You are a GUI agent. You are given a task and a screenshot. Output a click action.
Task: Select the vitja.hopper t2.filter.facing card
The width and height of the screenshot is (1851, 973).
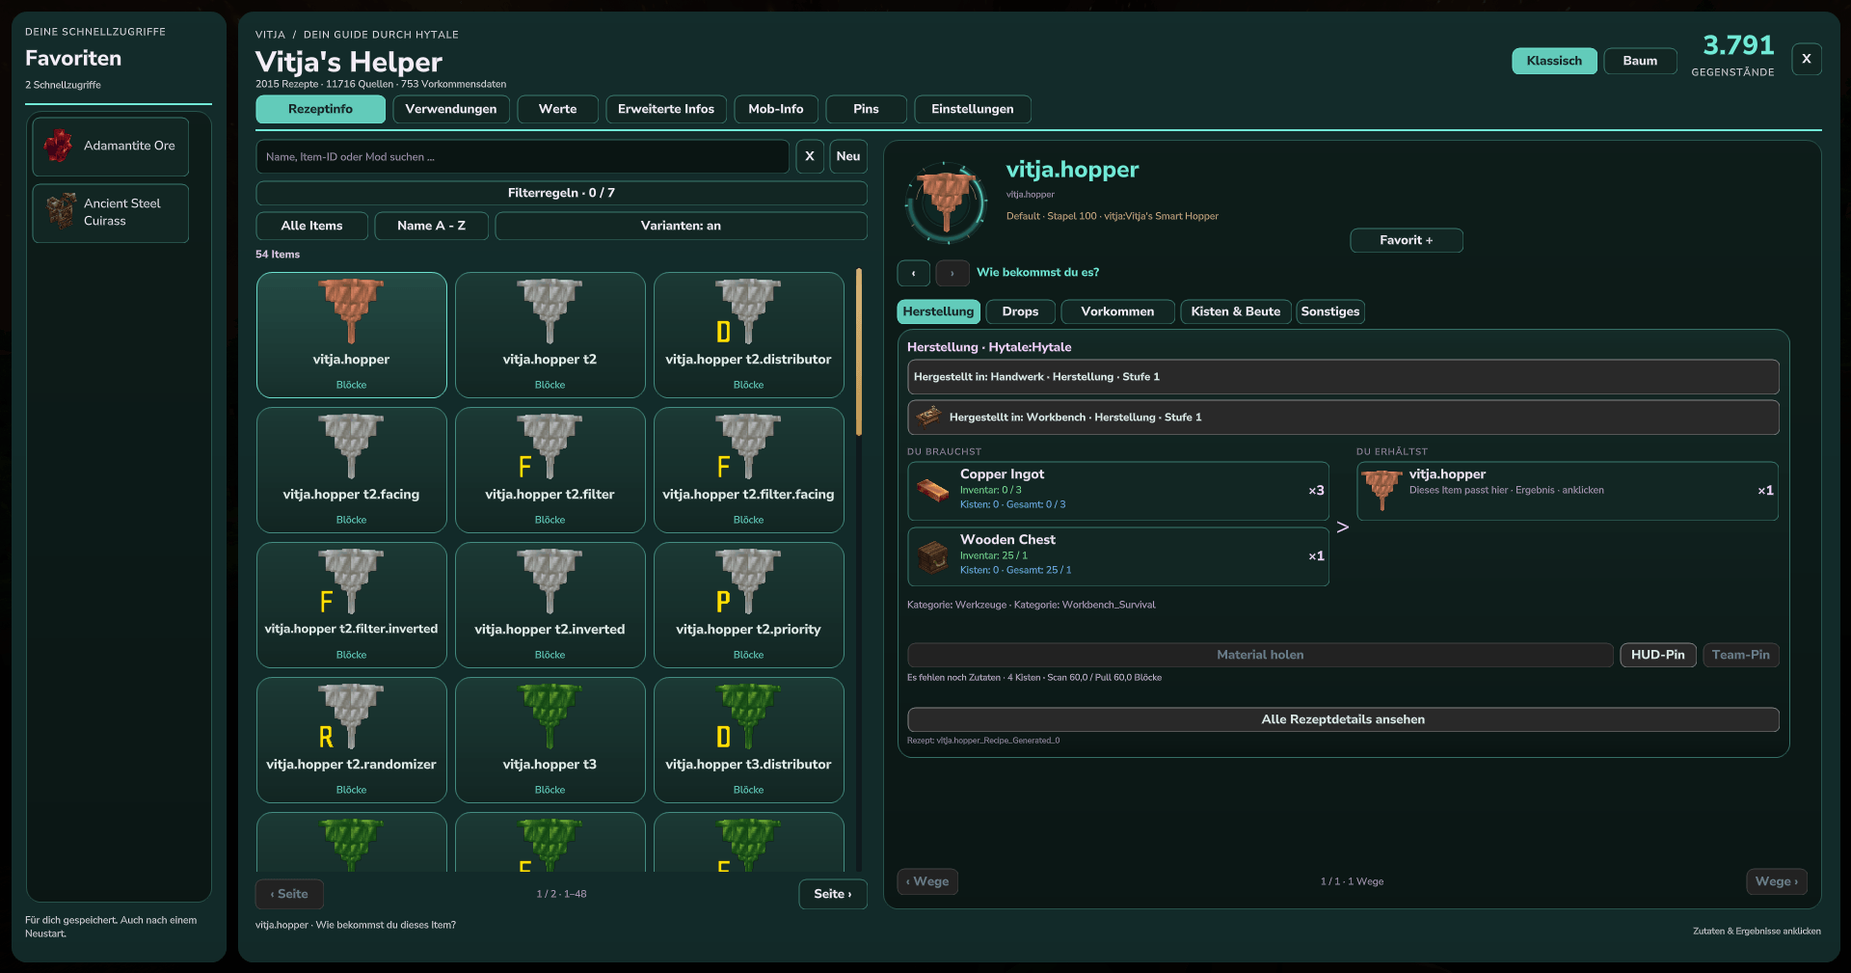[x=748, y=470]
